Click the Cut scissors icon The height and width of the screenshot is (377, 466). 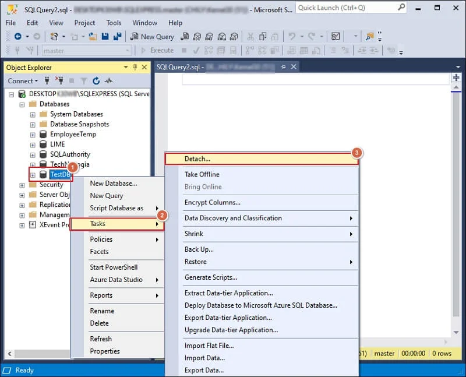250,37
